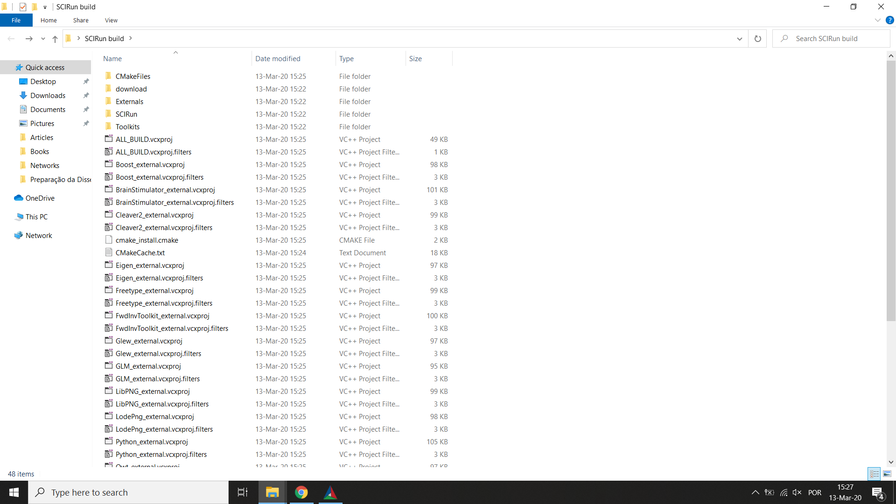Screen dimensions: 896x504
Task: Open the CMakeFiles folder
Action: [x=133, y=77]
